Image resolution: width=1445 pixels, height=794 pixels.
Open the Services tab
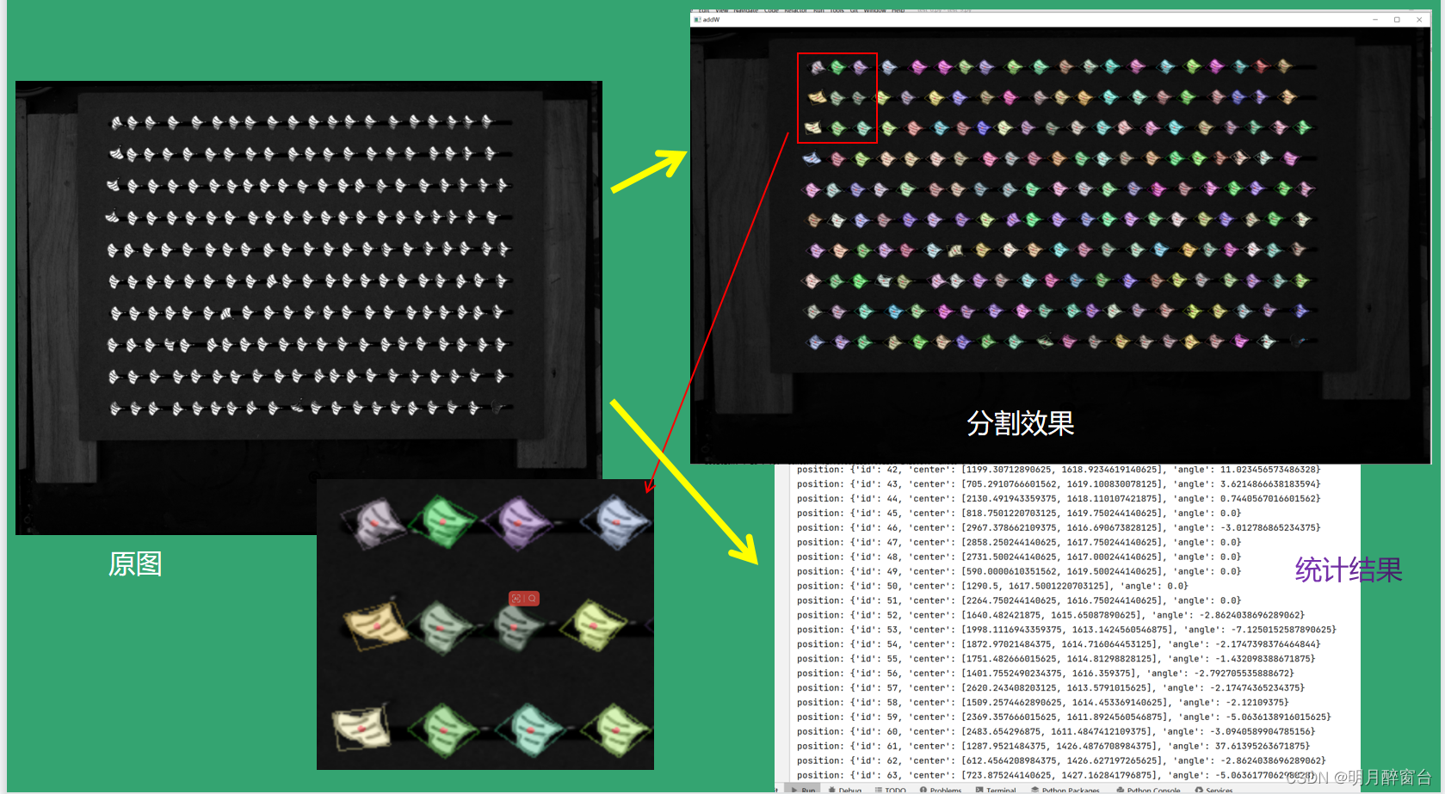pos(1214,790)
